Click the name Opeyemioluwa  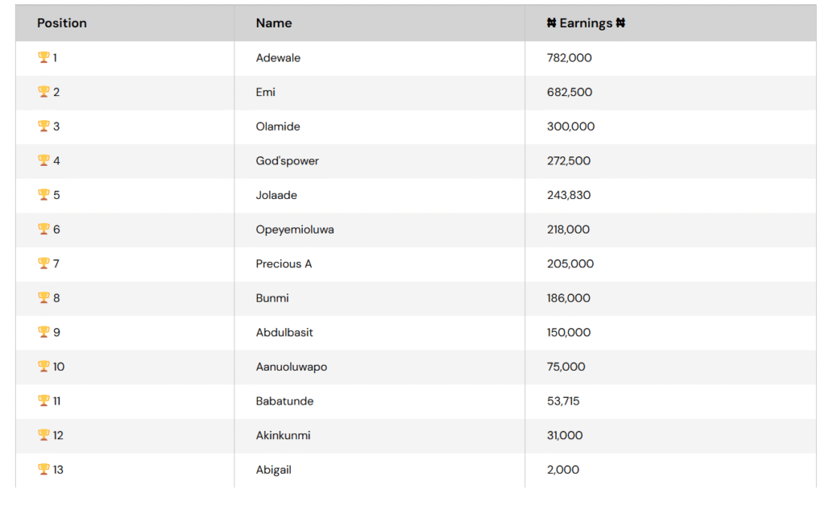[x=295, y=230]
